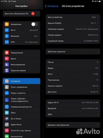Viewport: 103px width, 138px height.
Task: Tap the Bluetooth settings icon
Action: (7, 36)
